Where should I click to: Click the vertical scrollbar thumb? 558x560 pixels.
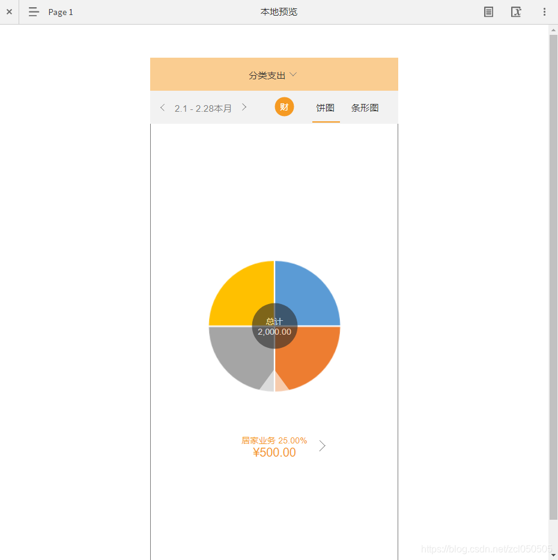pyautogui.click(x=553, y=278)
